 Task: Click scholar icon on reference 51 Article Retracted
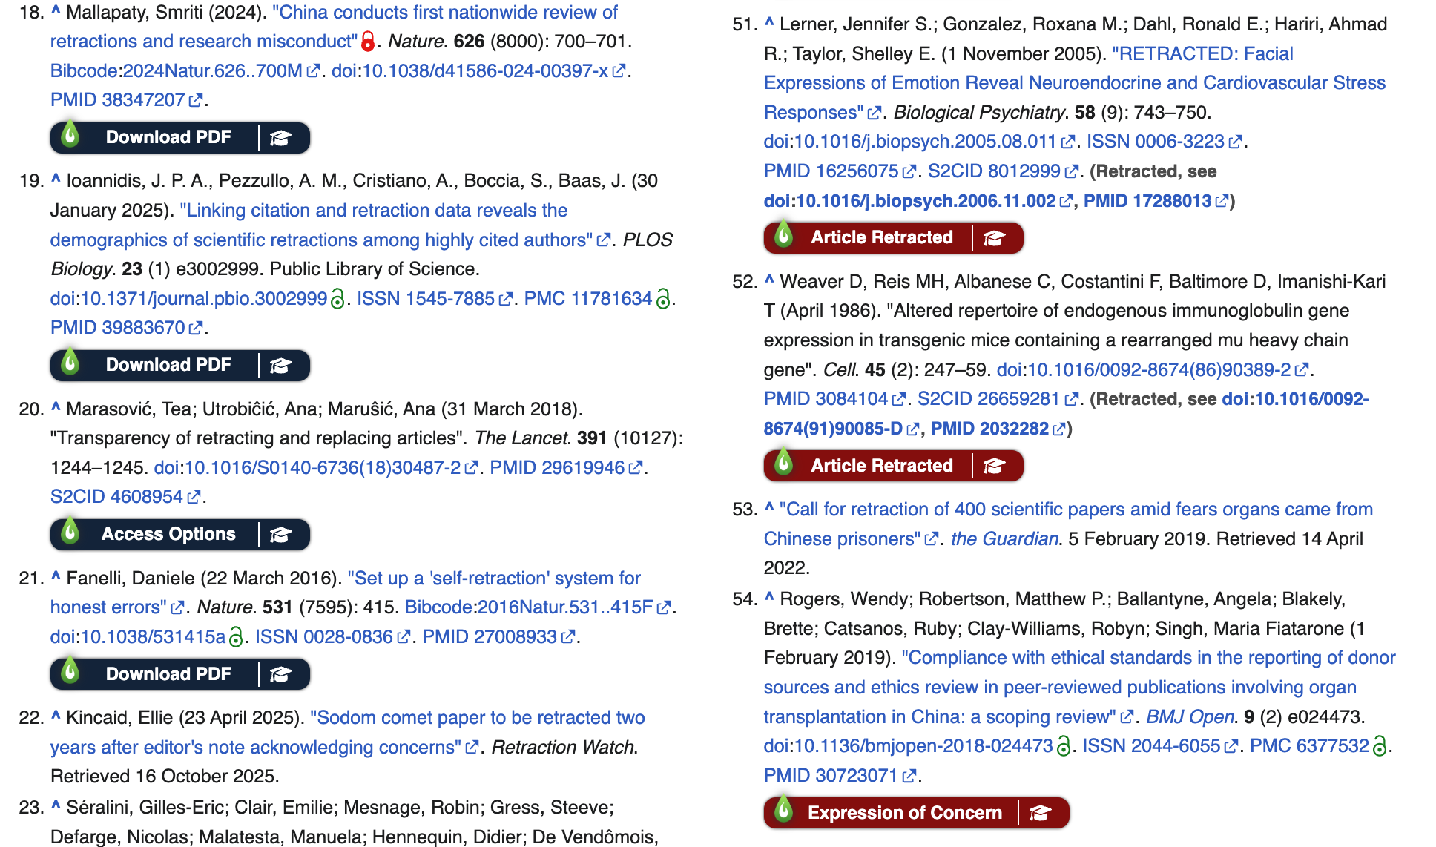(x=994, y=238)
